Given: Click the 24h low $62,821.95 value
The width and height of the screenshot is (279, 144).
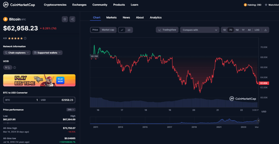Looking at the screenshot, I should [x=10, y=119].
